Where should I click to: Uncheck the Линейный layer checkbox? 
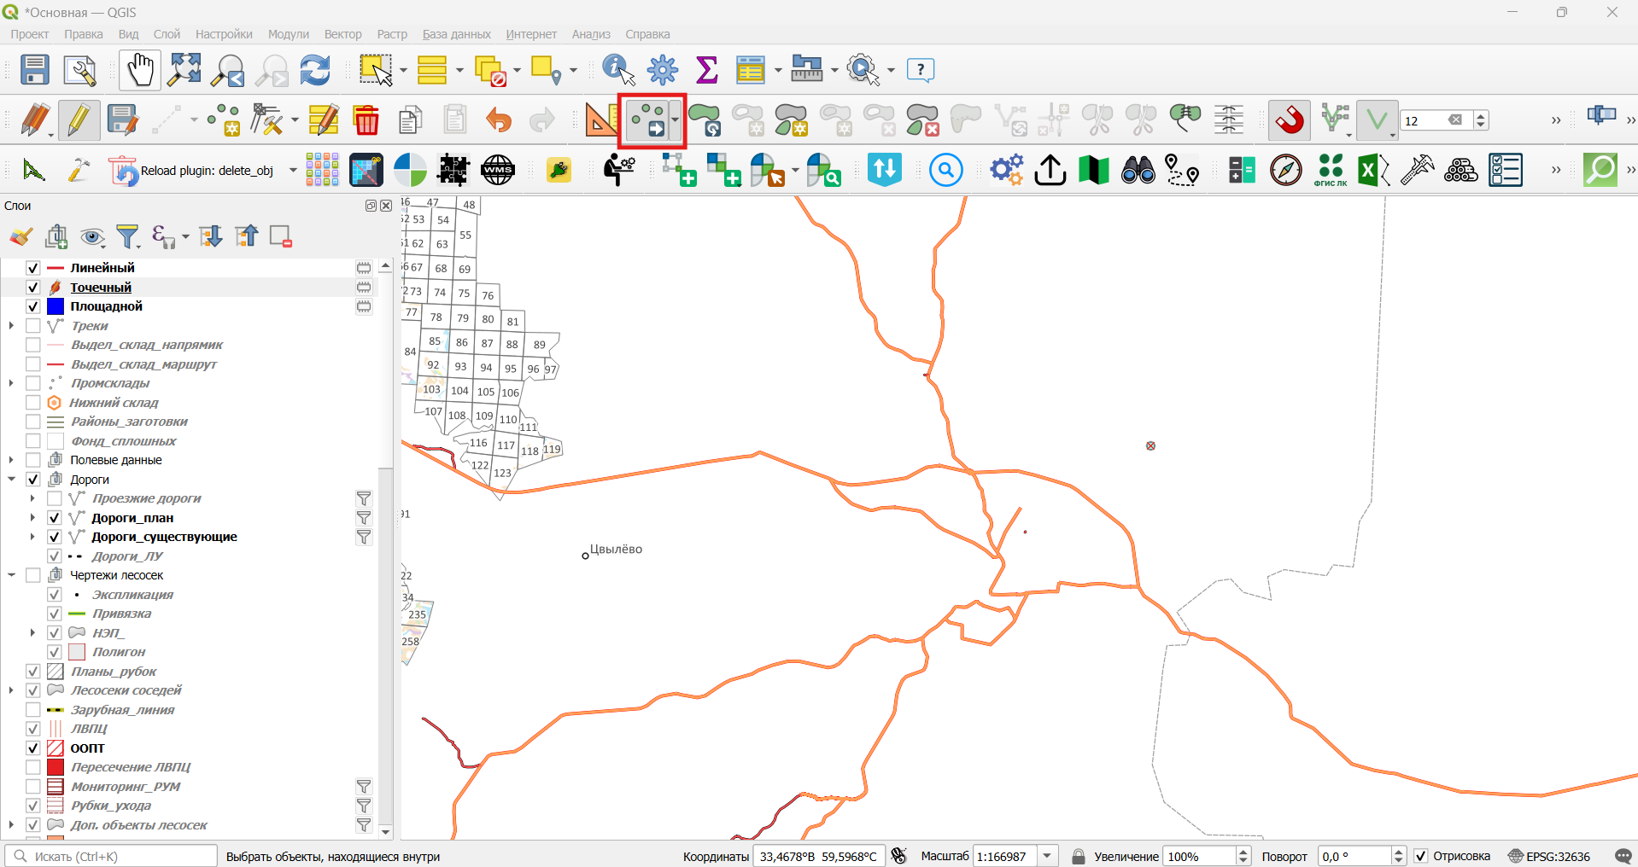(33, 268)
